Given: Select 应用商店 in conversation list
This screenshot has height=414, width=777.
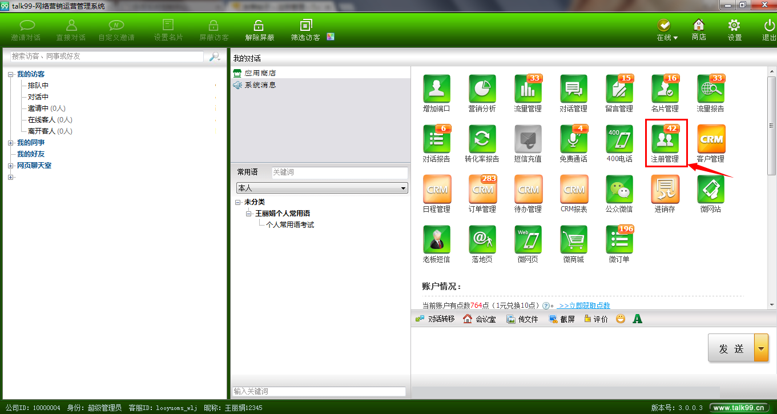Looking at the screenshot, I should 260,73.
